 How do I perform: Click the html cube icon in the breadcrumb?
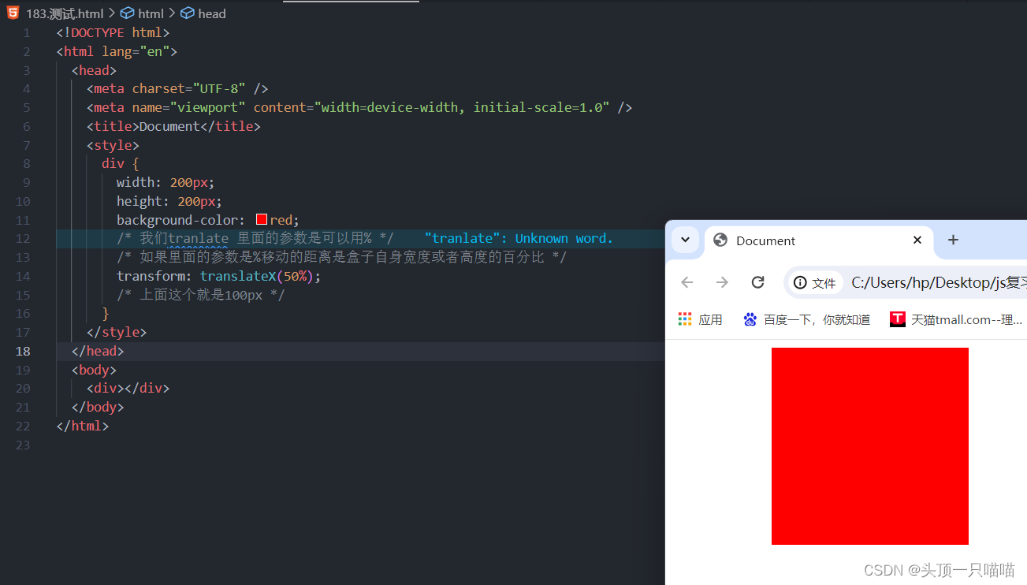128,13
